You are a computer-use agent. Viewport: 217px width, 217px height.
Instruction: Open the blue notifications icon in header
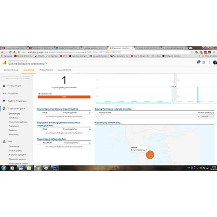[199, 62]
